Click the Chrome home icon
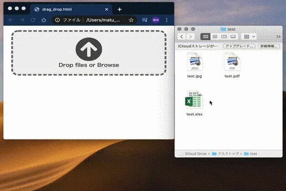The width and height of the screenshot is (286, 191). [44, 21]
